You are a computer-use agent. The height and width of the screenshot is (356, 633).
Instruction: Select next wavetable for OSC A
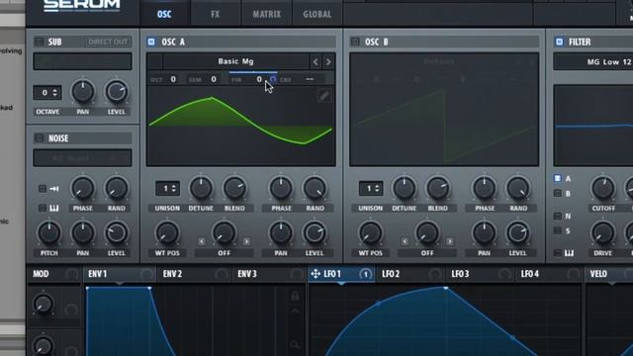tap(328, 61)
